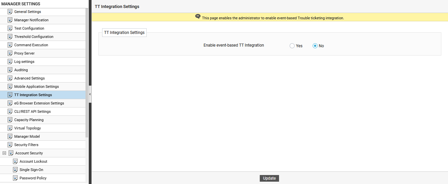The width and height of the screenshot is (448, 184).
Task: Open Security Filters
Action: [x=26, y=145]
